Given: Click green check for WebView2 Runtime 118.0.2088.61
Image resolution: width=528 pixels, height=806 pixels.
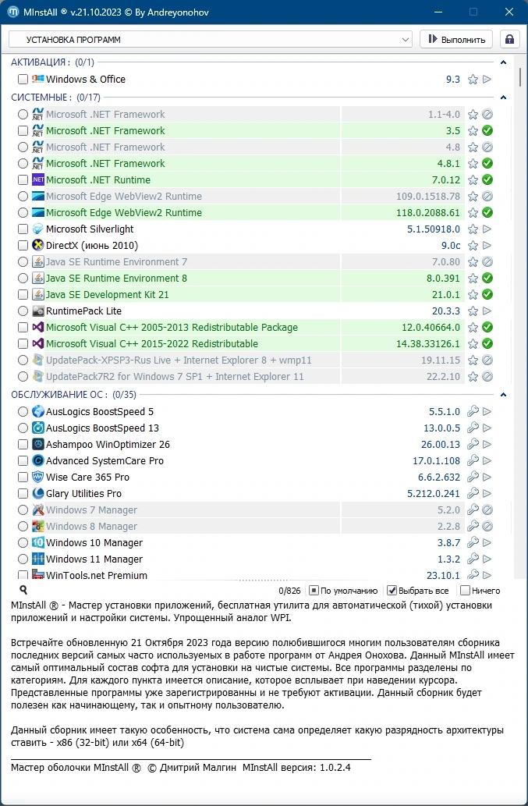Looking at the screenshot, I should tap(487, 213).
